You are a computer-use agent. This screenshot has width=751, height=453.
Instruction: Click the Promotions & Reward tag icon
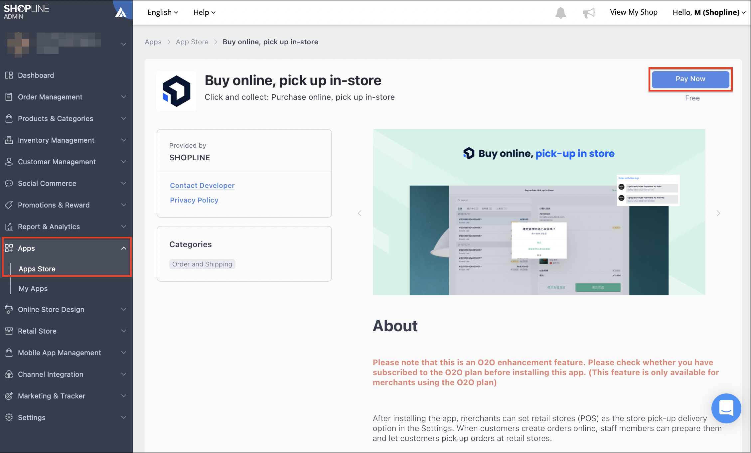(9, 205)
